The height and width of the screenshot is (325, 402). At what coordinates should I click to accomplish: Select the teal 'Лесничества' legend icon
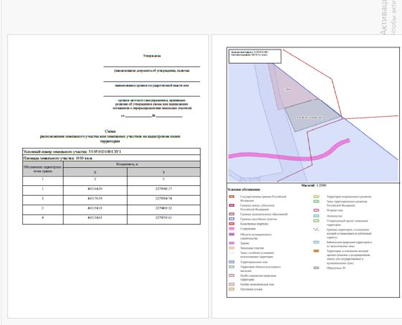(x=317, y=216)
